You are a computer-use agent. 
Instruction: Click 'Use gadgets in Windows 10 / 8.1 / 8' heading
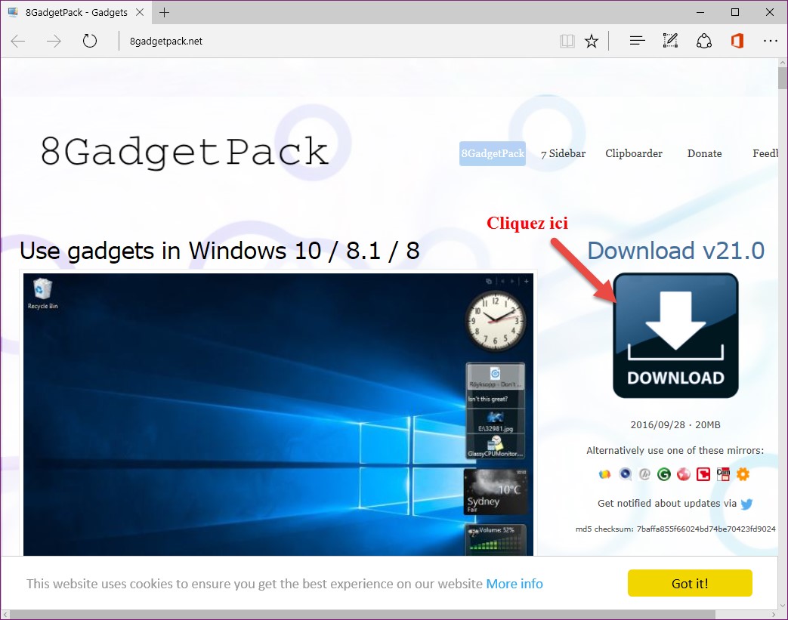click(x=220, y=251)
